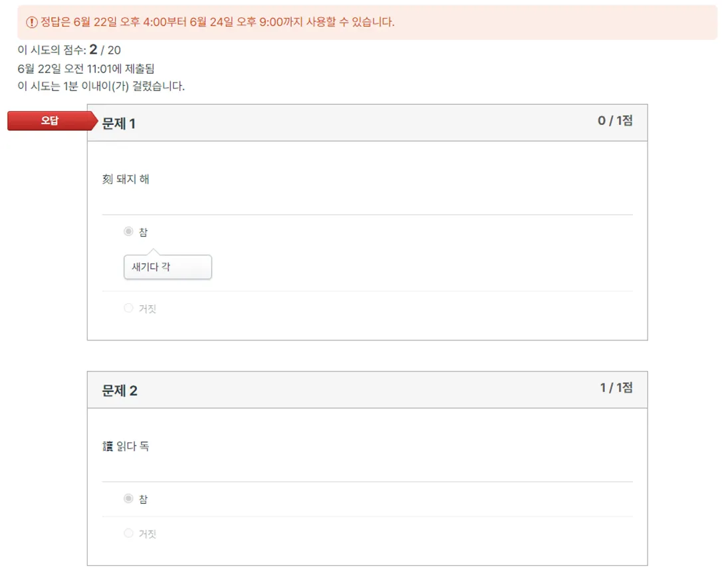Viewport: 722px width, 577px height.
Task: Click the 새기다 각 answer comment bubble
Action: pos(168,267)
